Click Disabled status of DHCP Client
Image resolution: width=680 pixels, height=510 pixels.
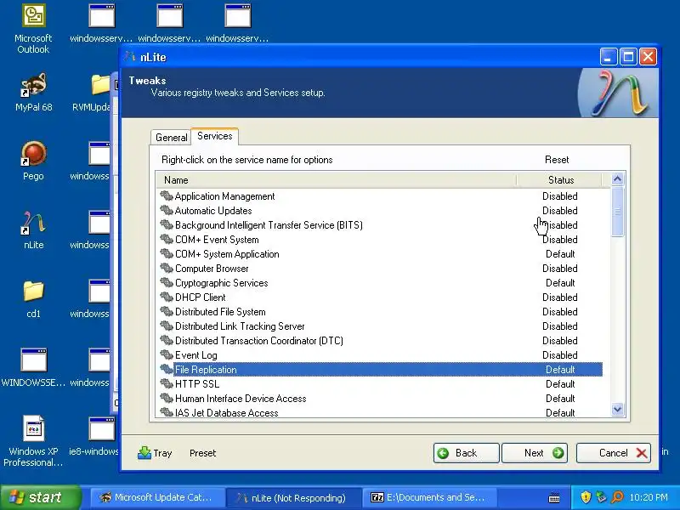click(560, 297)
